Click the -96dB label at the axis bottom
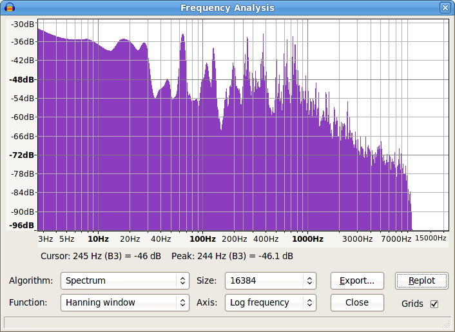Screen dimensions: 455x332 (x=21, y=226)
